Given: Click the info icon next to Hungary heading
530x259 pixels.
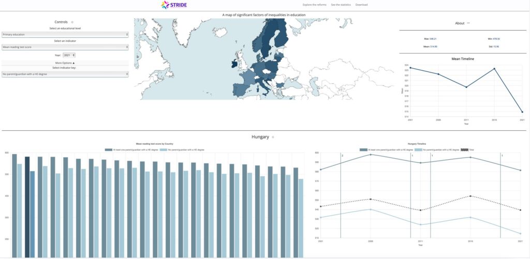Looking at the screenshot, I should click(x=273, y=137).
